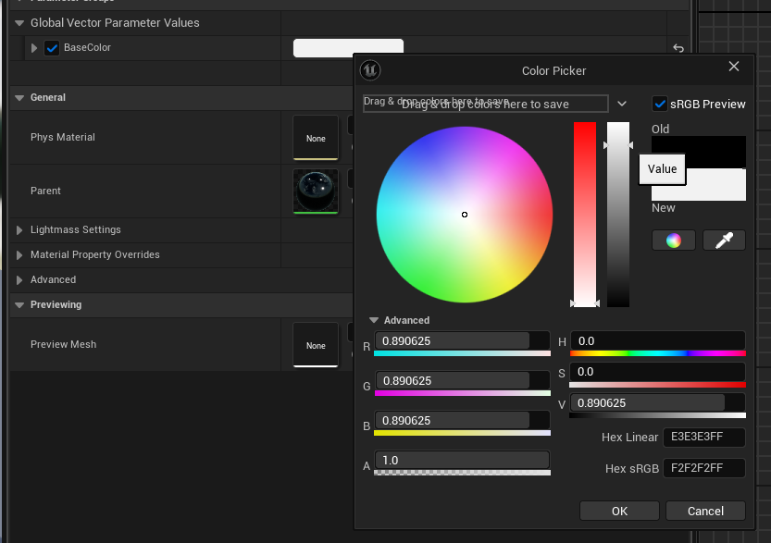771x543 pixels.
Task: Click the Unreal Engine logo in Color Picker
Action: [370, 70]
